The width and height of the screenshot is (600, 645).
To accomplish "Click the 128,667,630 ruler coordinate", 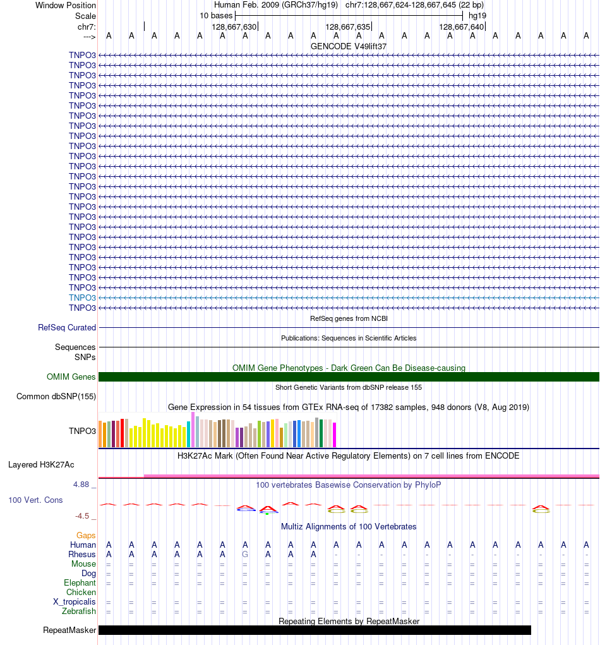I will tap(234, 27).
